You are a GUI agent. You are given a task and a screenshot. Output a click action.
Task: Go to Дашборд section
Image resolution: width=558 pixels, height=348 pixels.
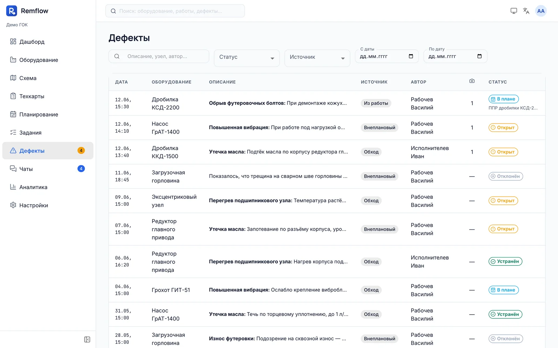pos(48,41)
